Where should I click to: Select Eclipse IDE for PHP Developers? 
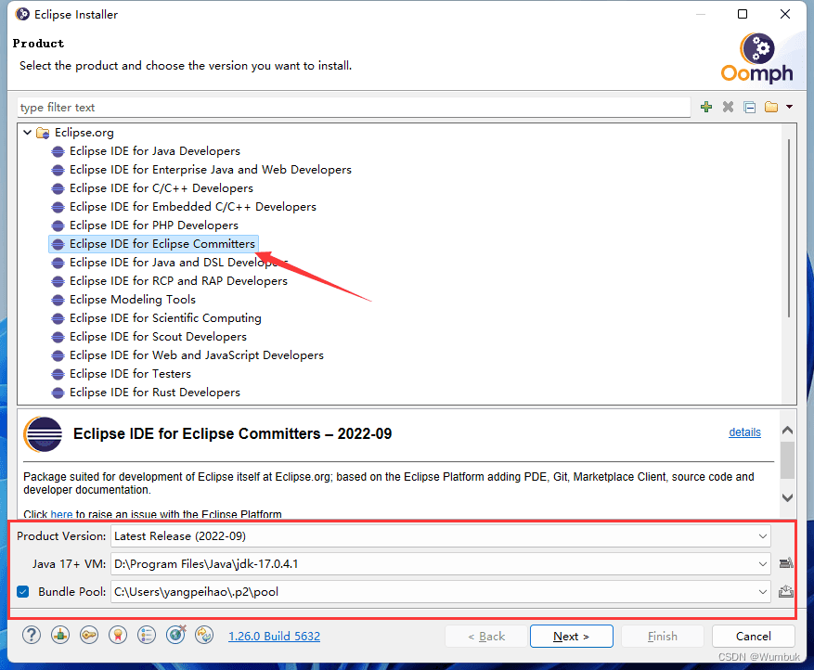154,225
